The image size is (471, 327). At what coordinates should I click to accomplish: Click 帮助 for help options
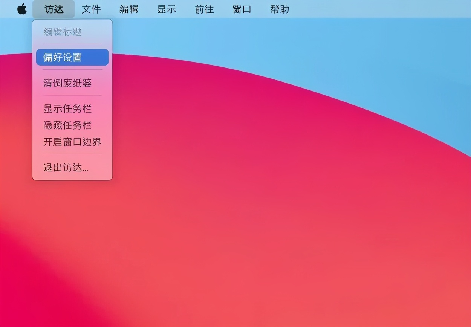point(279,9)
